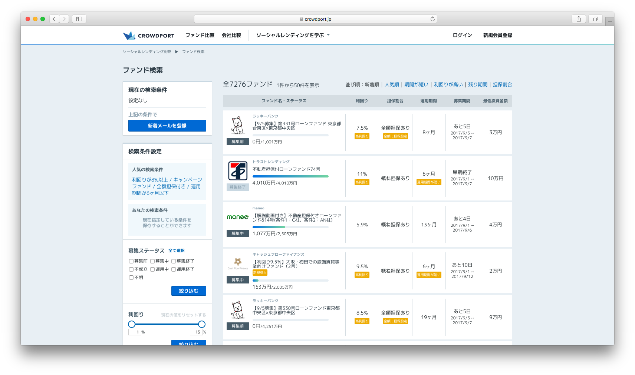Image resolution: width=635 pixels, height=375 pixels.
Task: Click the dog logo of fund 第331号
Action: coord(238,126)
